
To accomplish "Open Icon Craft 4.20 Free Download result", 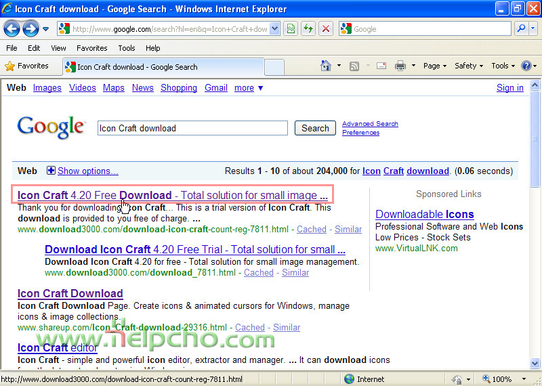I will (x=173, y=195).
